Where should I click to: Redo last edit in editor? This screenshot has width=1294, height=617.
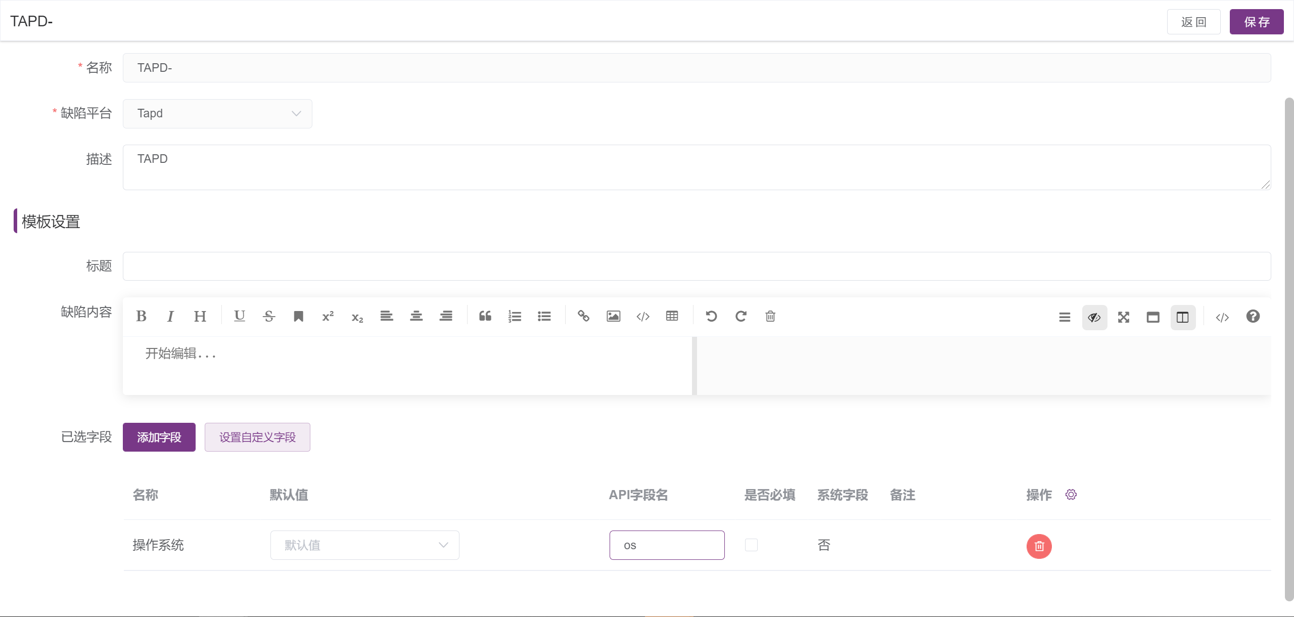tap(741, 317)
